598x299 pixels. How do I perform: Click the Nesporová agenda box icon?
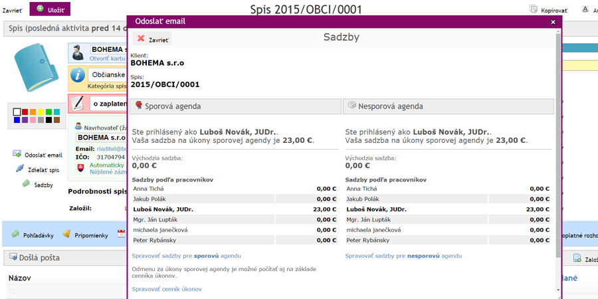352,105
